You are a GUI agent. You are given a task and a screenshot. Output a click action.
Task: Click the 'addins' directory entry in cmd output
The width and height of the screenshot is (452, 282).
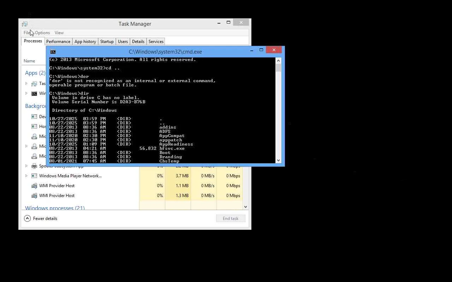click(x=168, y=127)
